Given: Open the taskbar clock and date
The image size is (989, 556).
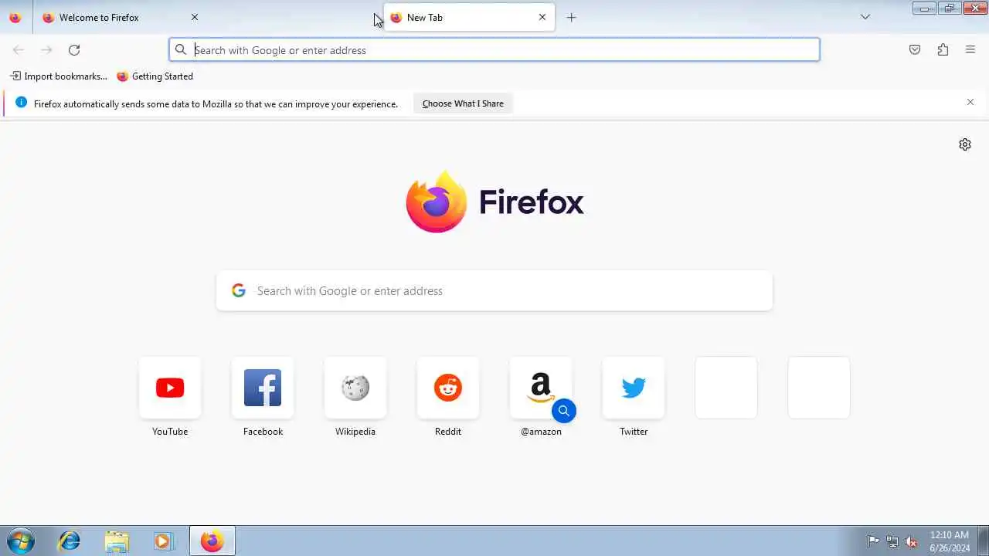Looking at the screenshot, I should click(x=950, y=541).
